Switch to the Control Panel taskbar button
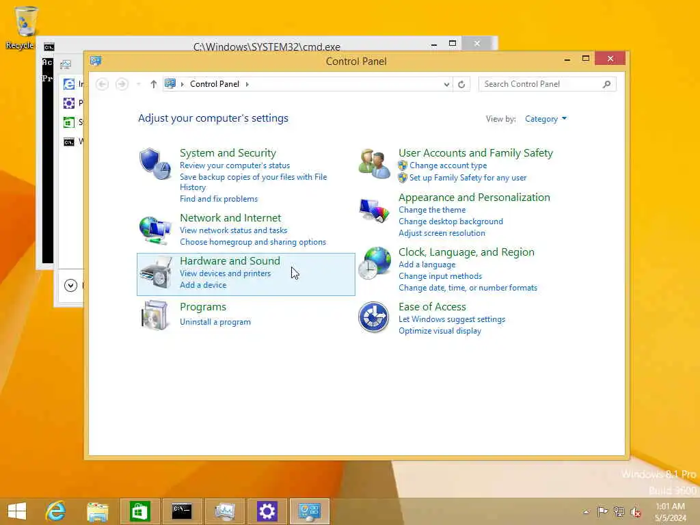The width and height of the screenshot is (700, 525). [310, 511]
